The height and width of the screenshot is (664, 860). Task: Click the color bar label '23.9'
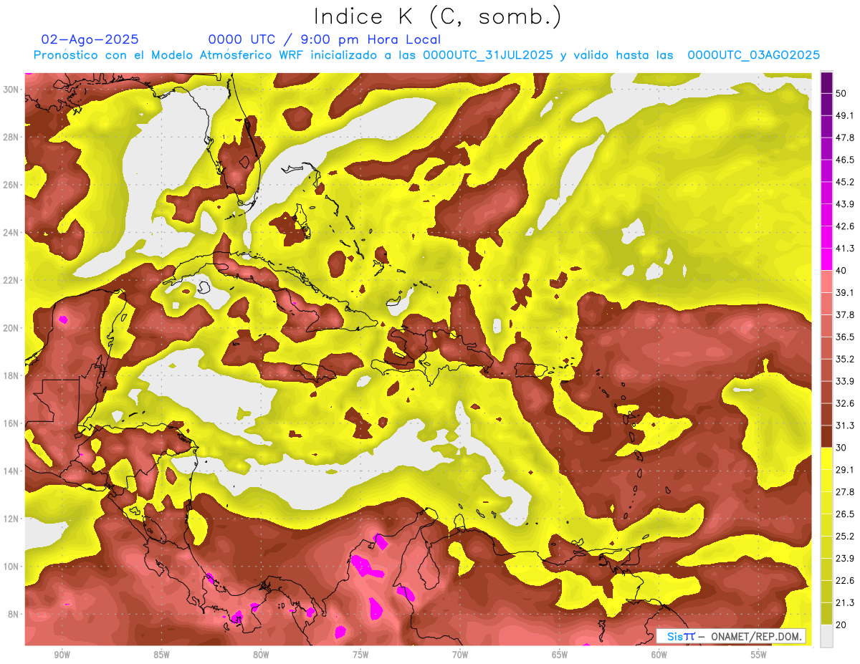pos(844,559)
